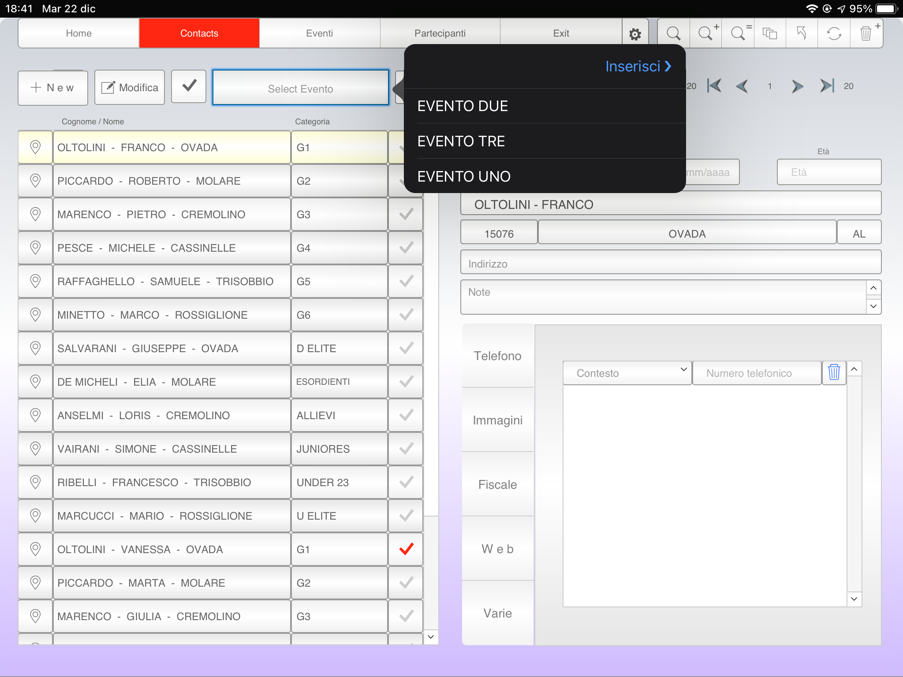Click the magnifying glass search icon
903x677 pixels.
coord(673,33)
